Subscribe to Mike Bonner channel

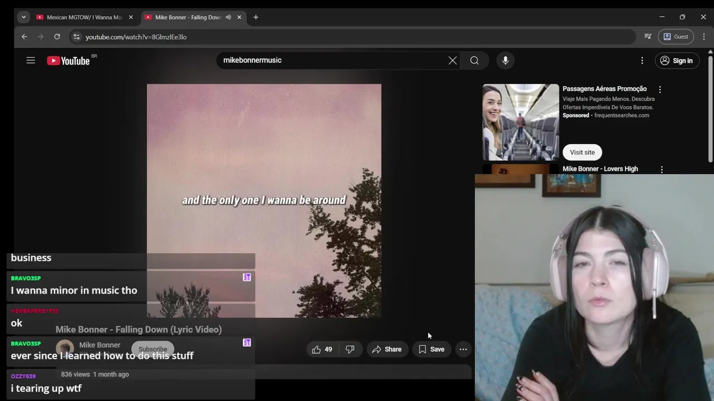(153, 349)
